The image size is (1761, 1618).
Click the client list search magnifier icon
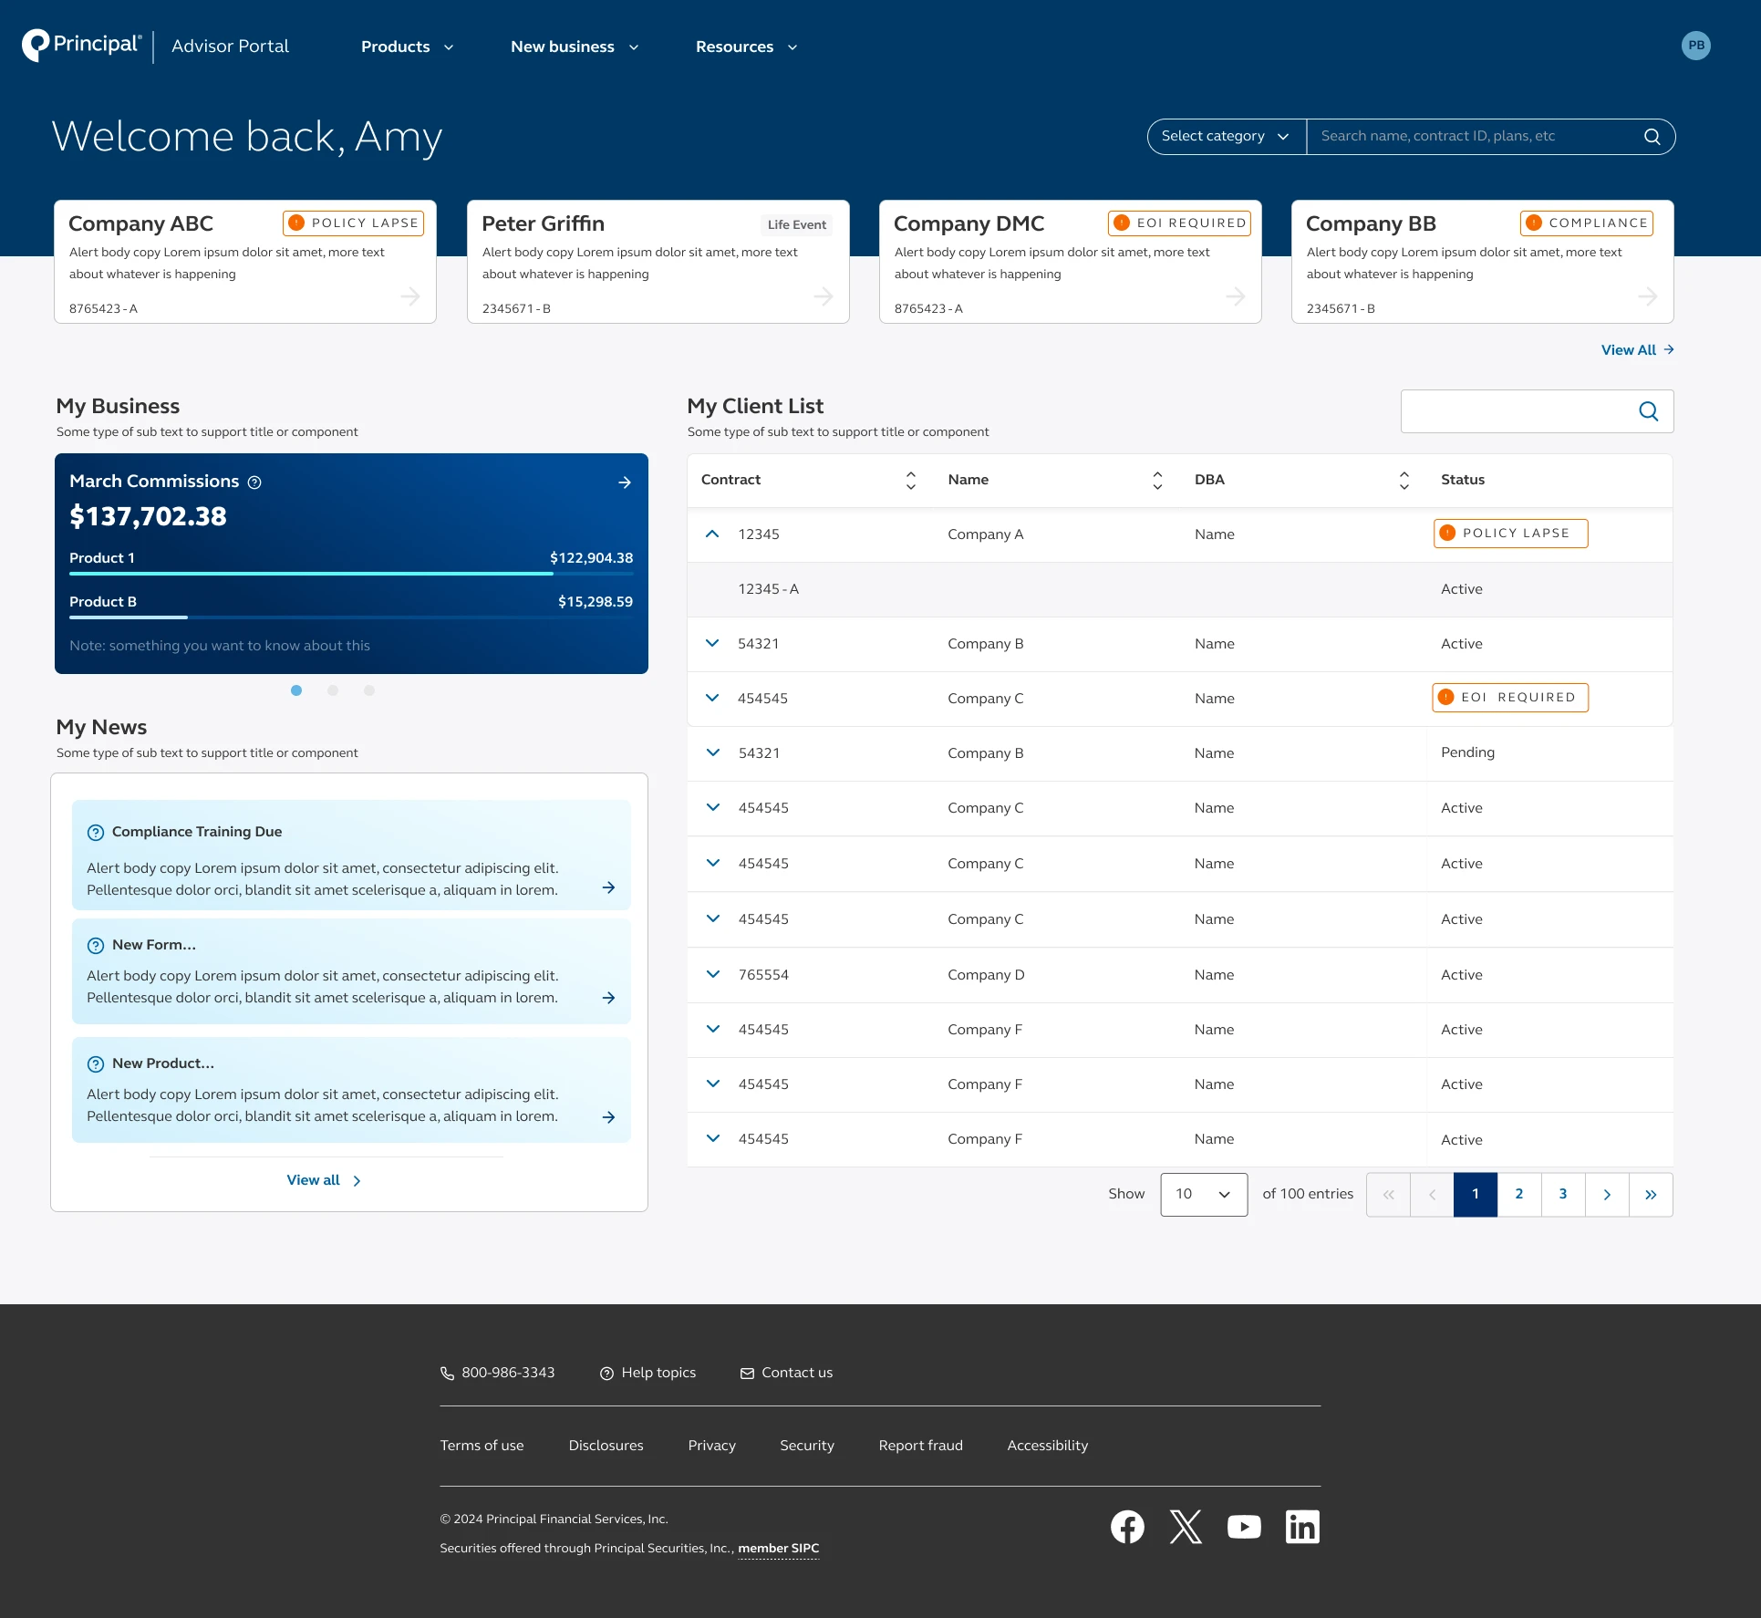click(x=1648, y=411)
